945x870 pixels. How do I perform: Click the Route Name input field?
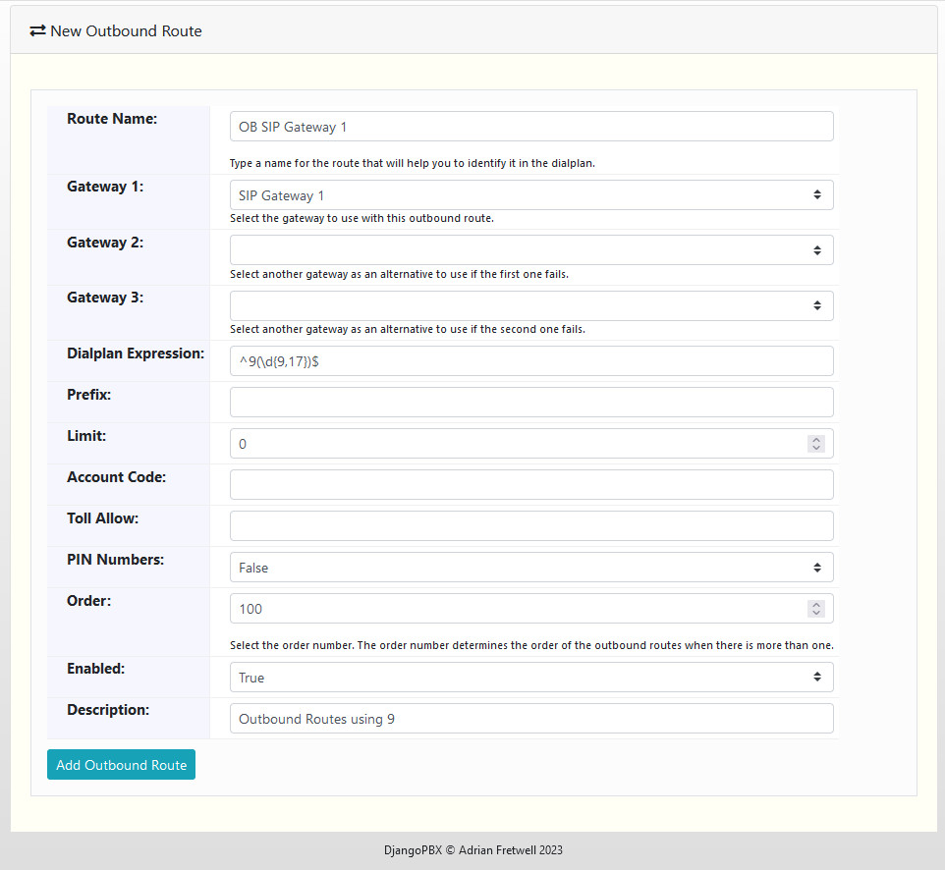(x=530, y=127)
